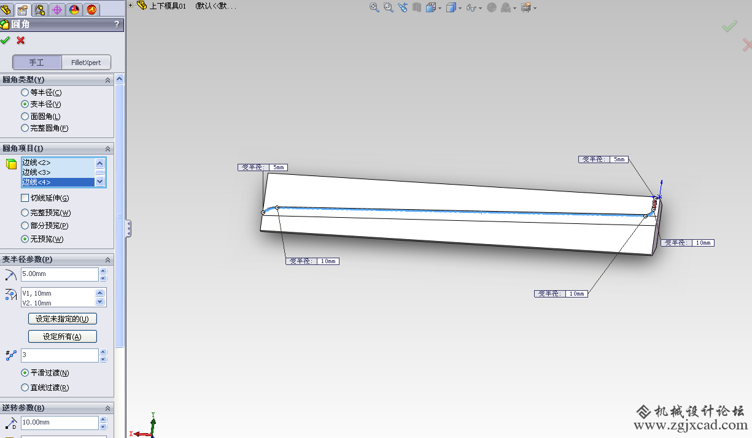Click the instance count icon beside 3

[10, 355]
